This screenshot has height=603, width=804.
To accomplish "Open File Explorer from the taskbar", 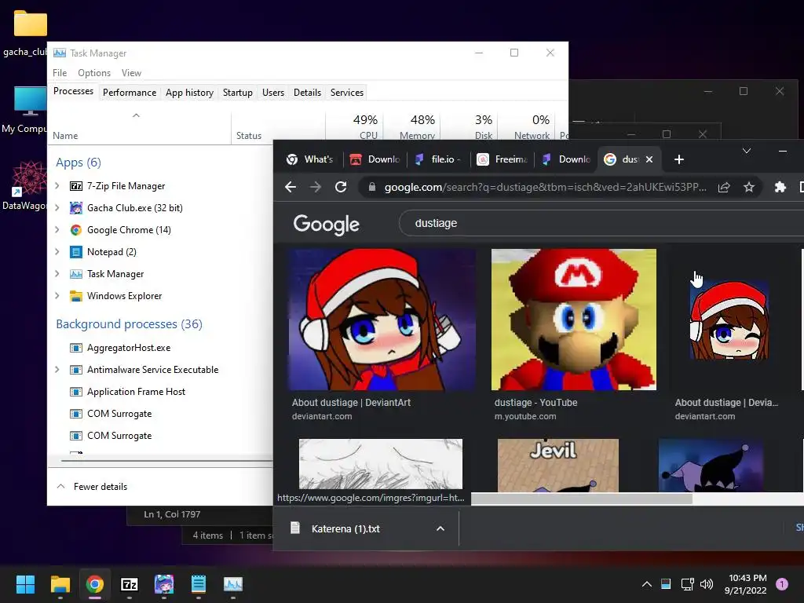I will [x=60, y=584].
